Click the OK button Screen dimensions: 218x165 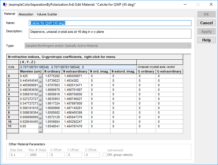coord(206,14)
